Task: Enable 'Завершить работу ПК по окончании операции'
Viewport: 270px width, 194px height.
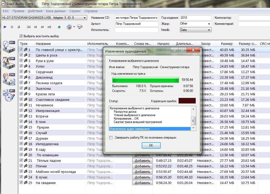Action: [111, 138]
